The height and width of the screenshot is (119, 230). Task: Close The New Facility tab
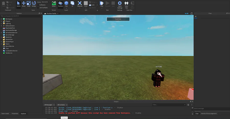(x=58, y=14)
